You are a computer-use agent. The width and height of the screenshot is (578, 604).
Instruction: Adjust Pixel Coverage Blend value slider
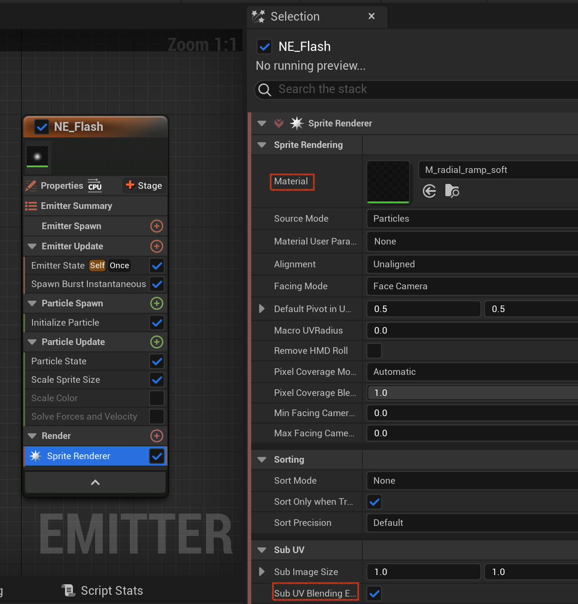(472, 393)
